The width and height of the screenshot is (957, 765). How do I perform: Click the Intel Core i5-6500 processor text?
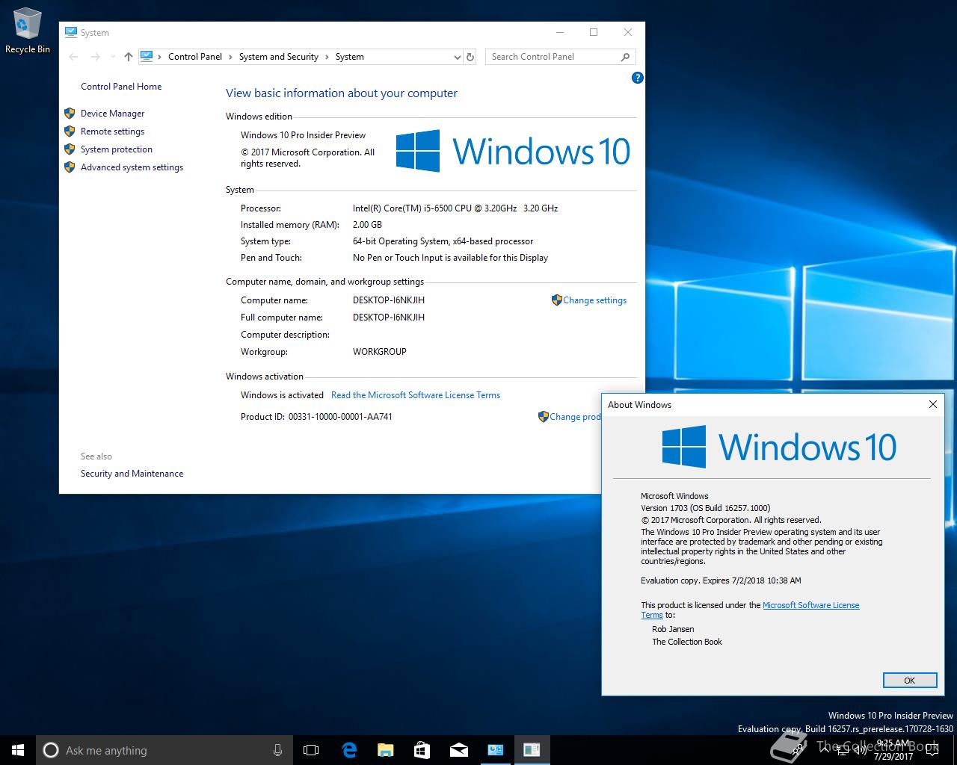pyautogui.click(x=455, y=208)
